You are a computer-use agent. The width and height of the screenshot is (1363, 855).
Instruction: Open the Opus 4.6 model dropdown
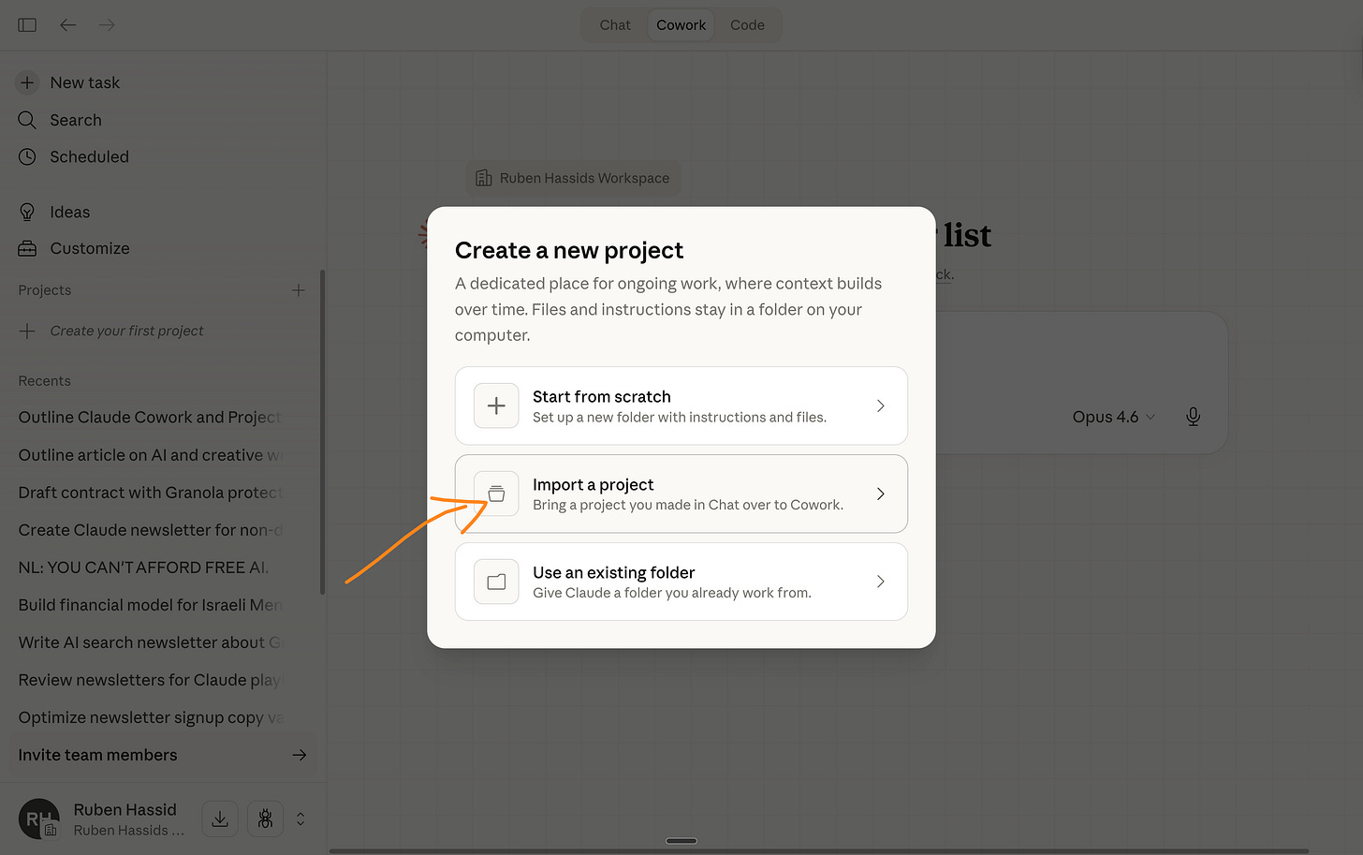pos(1114,417)
